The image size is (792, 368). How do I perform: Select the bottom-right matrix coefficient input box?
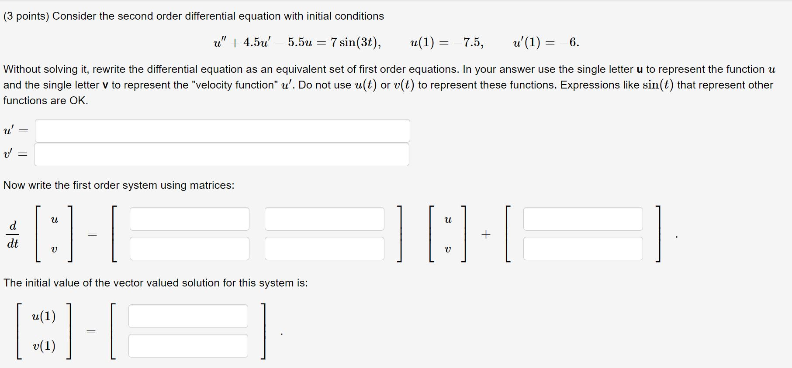(325, 249)
